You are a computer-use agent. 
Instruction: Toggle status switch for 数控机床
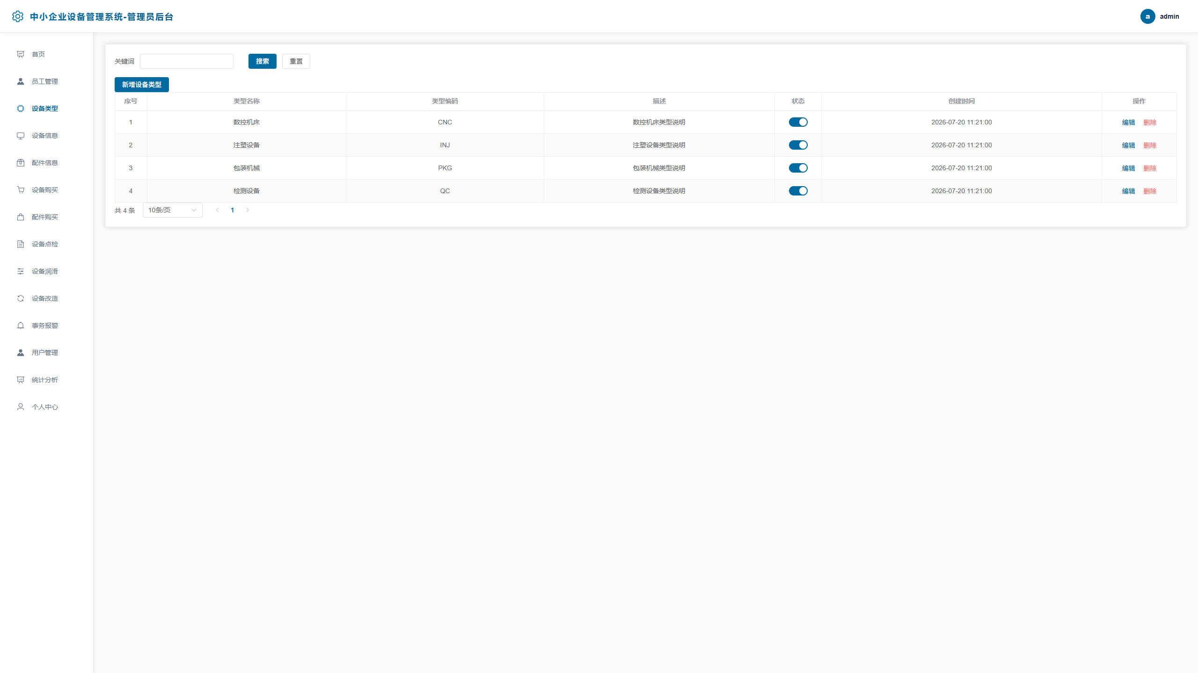pos(798,122)
